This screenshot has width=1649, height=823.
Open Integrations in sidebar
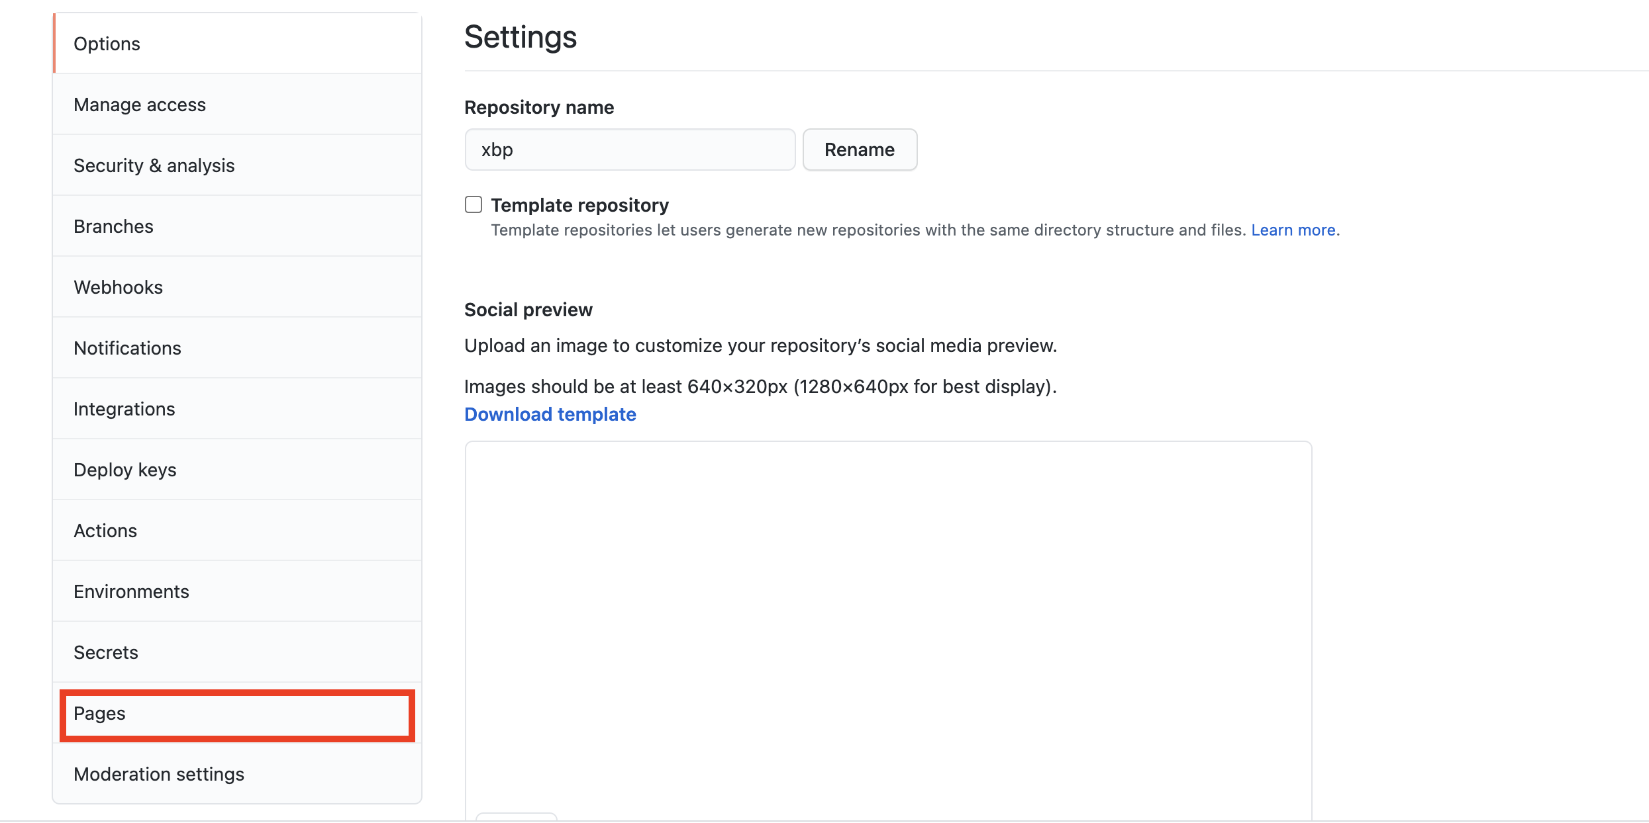[x=124, y=409]
